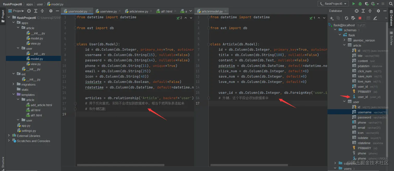The height and width of the screenshot is (171, 394).
Task: Click the horizontal scrollbar of user\model.py editor
Action: click(x=121, y=165)
